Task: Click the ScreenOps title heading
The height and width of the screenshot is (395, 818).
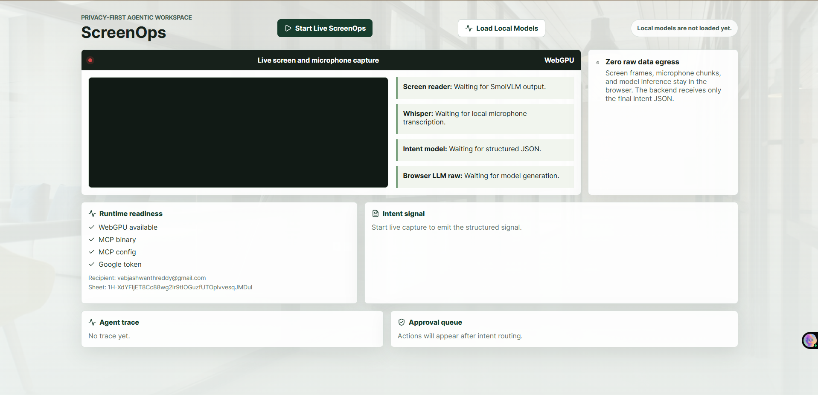Action: coord(123,32)
